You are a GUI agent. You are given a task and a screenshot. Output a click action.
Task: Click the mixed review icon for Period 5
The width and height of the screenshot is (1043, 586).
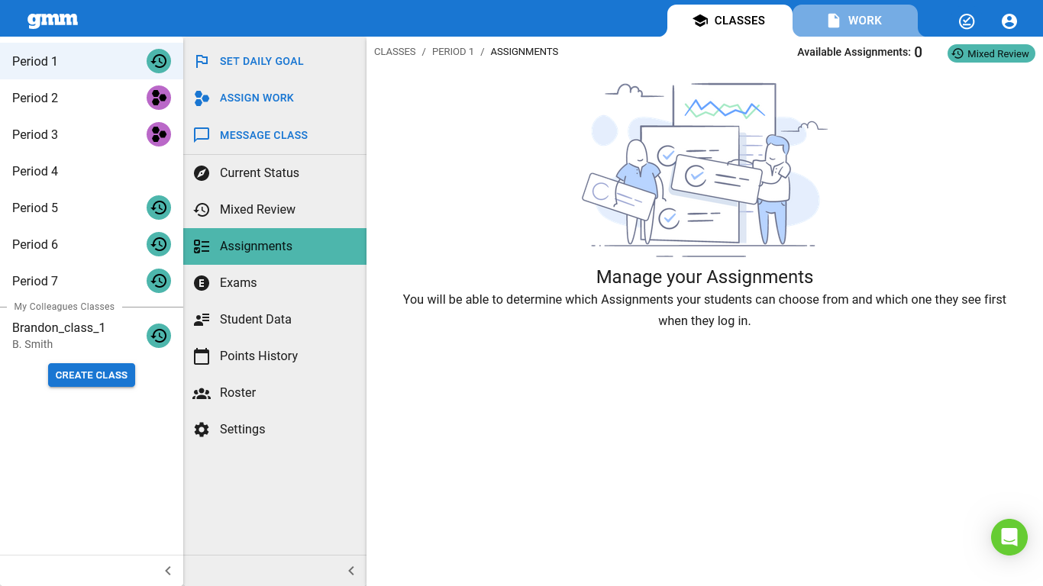159,208
